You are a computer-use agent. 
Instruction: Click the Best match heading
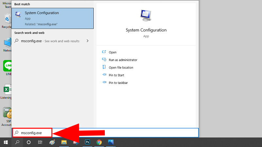(x=22, y=4)
